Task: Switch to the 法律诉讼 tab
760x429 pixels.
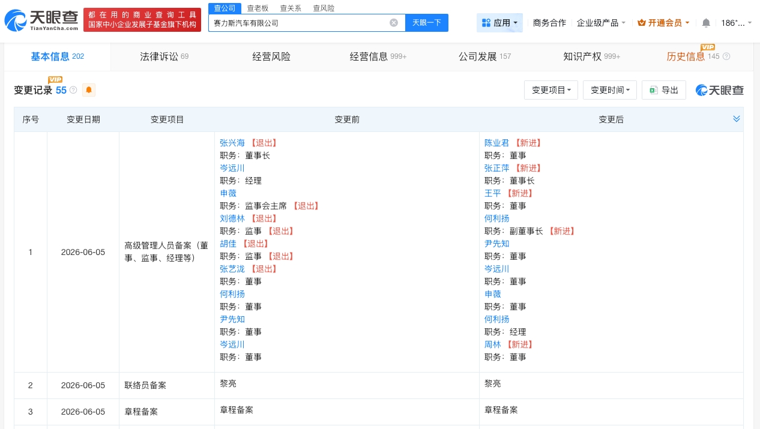Action: pos(164,56)
